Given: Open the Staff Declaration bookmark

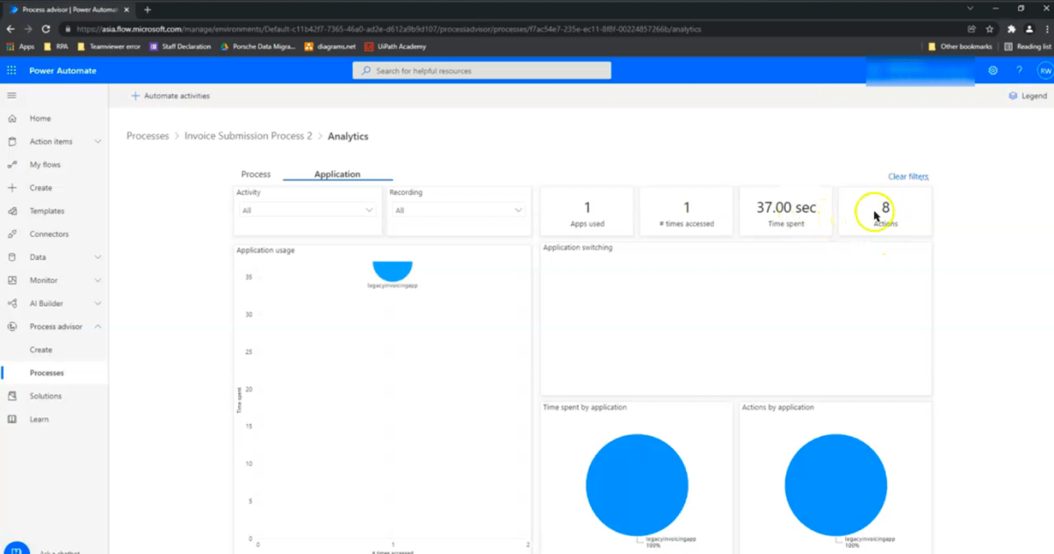Looking at the screenshot, I should pos(180,47).
